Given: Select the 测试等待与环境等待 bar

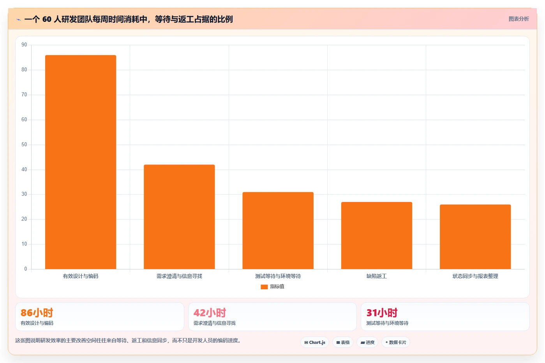Looking at the screenshot, I should [278, 230].
